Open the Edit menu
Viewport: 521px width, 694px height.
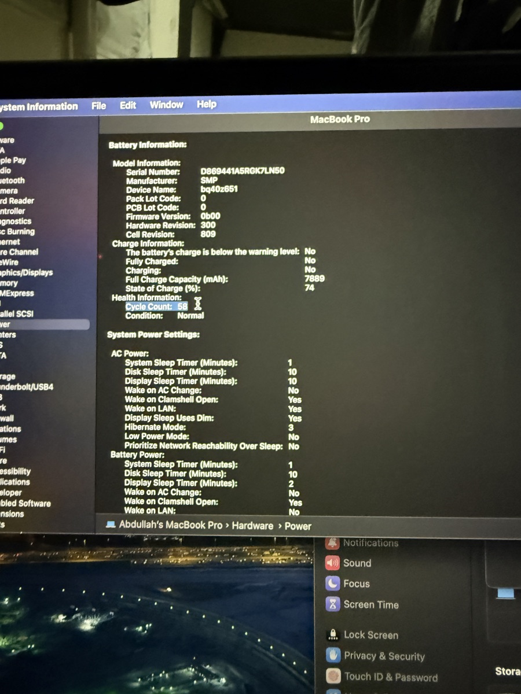(x=128, y=105)
